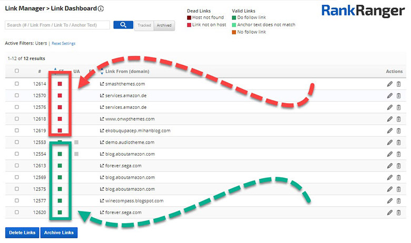Check the box for link 12553

(x=17, y=142)
